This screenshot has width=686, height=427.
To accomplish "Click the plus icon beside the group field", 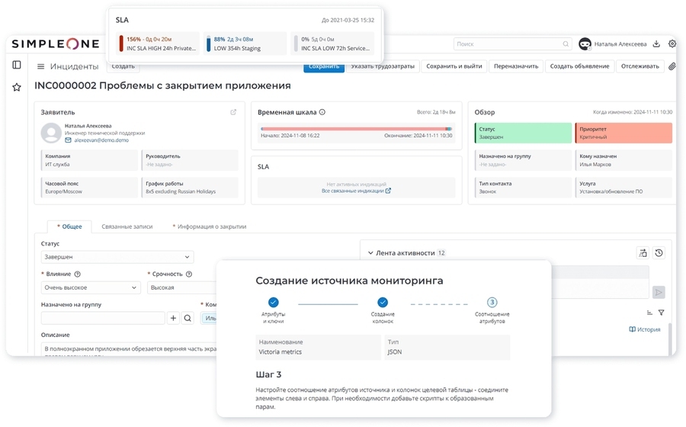I will coord(173,318).
